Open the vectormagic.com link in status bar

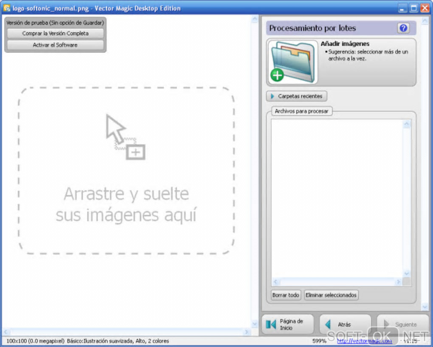click(364, 341)
